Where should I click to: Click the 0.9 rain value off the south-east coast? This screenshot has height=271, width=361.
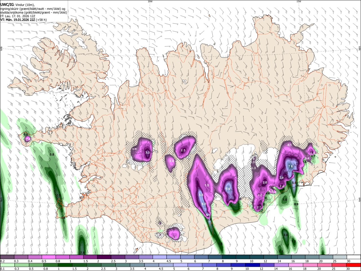pyautogui.click(x=296, y=204)
